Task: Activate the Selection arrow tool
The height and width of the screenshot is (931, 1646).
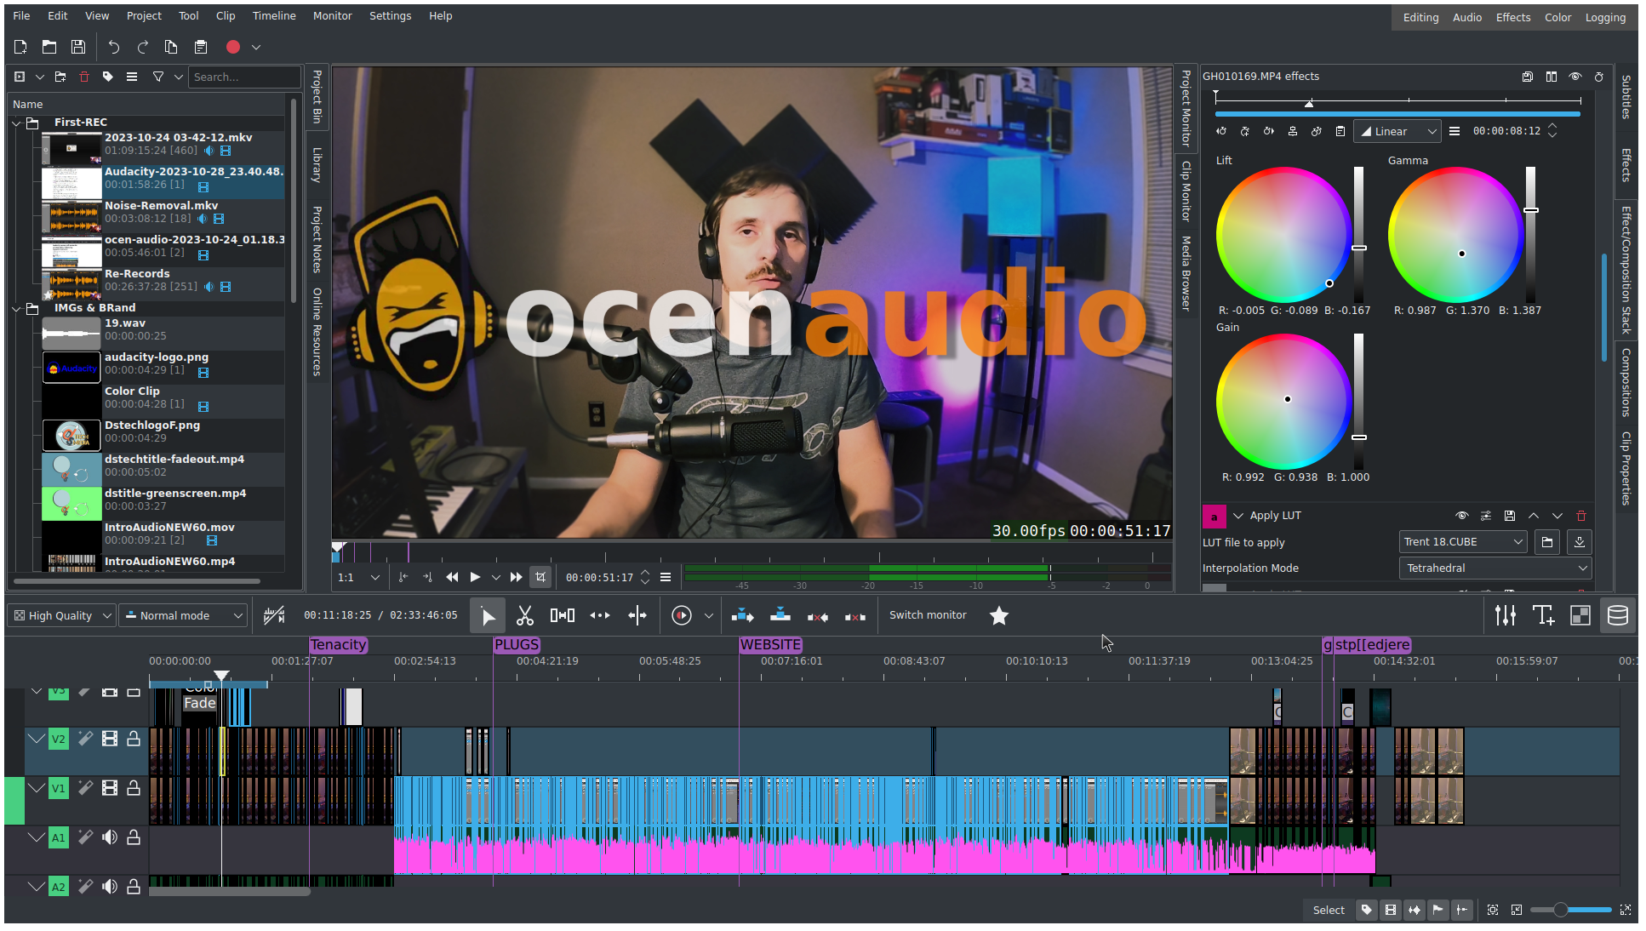Action: click(488, 615)
